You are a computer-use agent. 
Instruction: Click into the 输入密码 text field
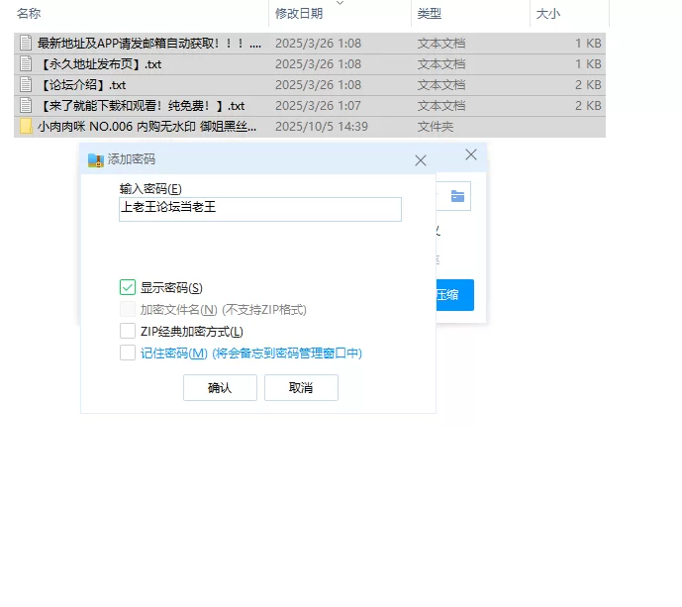259,208
